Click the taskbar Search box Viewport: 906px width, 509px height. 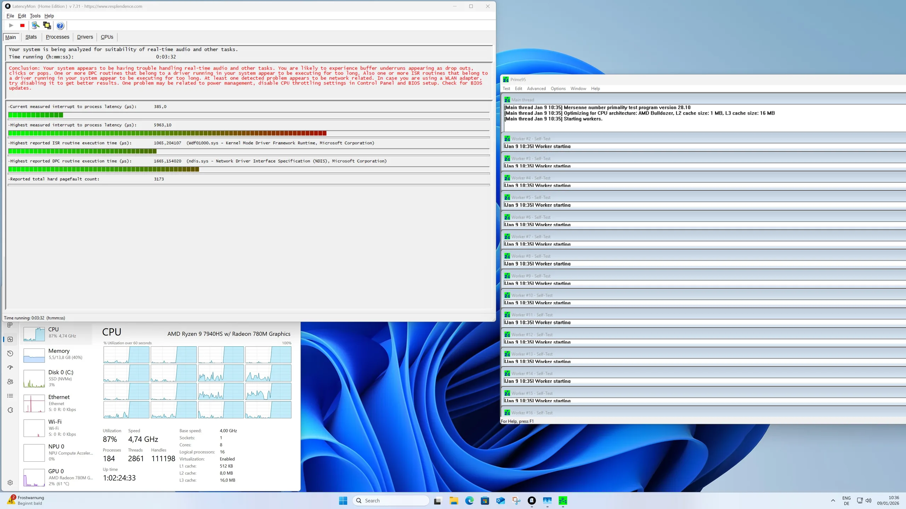391,501
